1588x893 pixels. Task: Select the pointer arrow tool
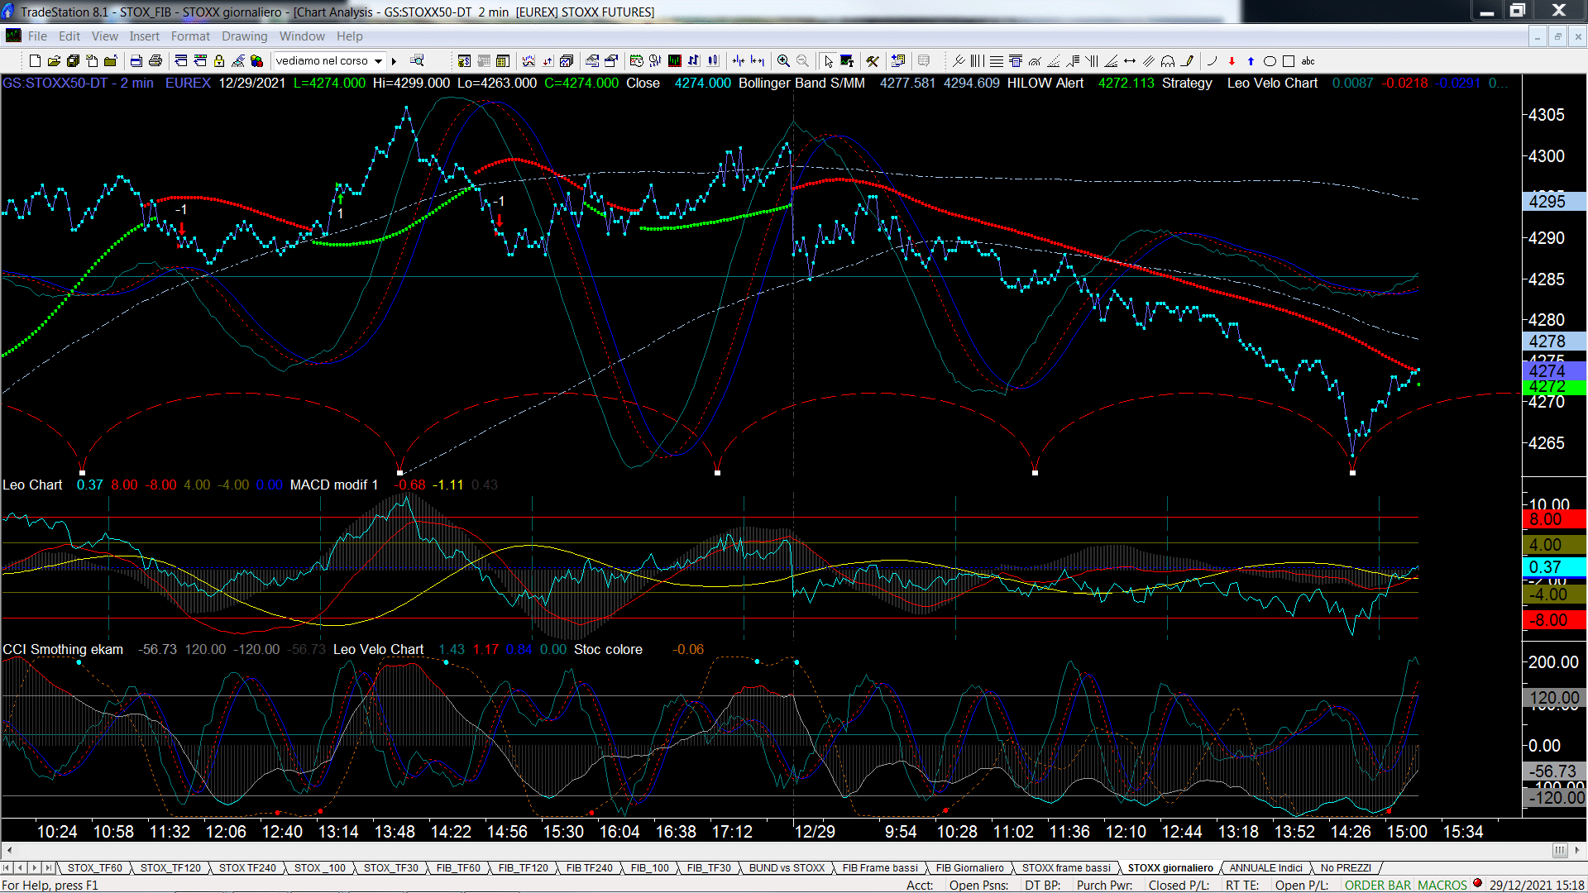tap(828, 61)
